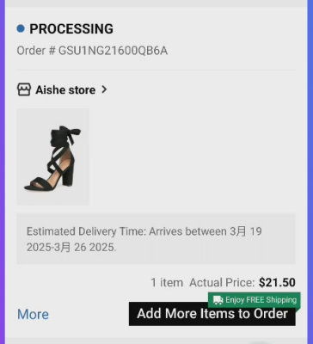The width and height of the screenshot is (313, 344).
Task: Select the PROCESSING status heading
Action: point(71,29)
